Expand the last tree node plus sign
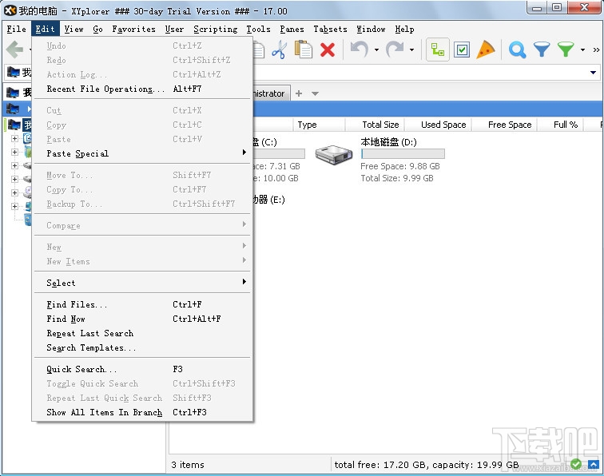The width and height of the screenshot is (604, 476). tap(14, 206)
